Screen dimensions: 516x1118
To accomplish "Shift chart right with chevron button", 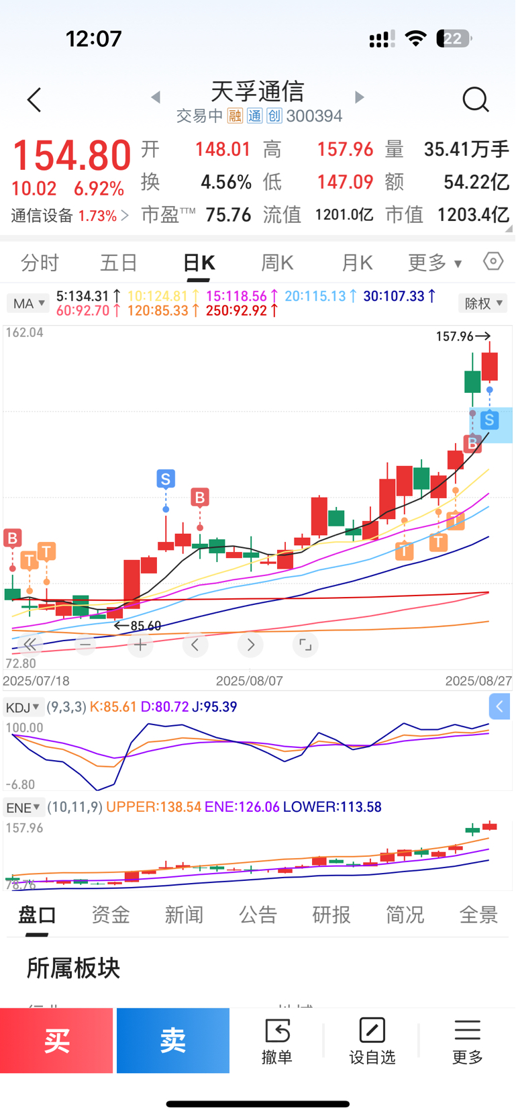I will [x=250, y=645].
